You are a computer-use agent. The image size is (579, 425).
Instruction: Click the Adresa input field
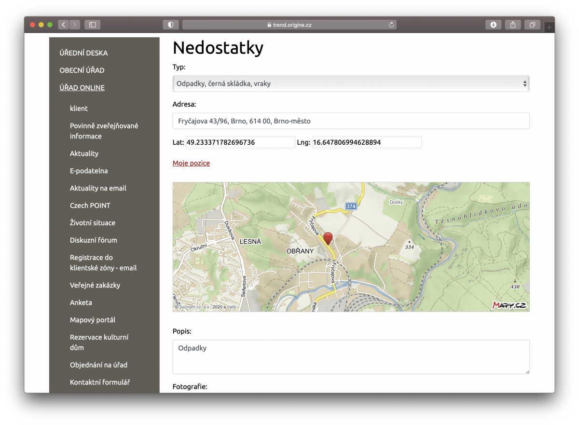pos(351,121)
